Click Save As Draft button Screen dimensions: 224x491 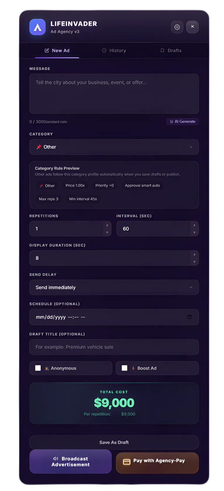[114, 442]
